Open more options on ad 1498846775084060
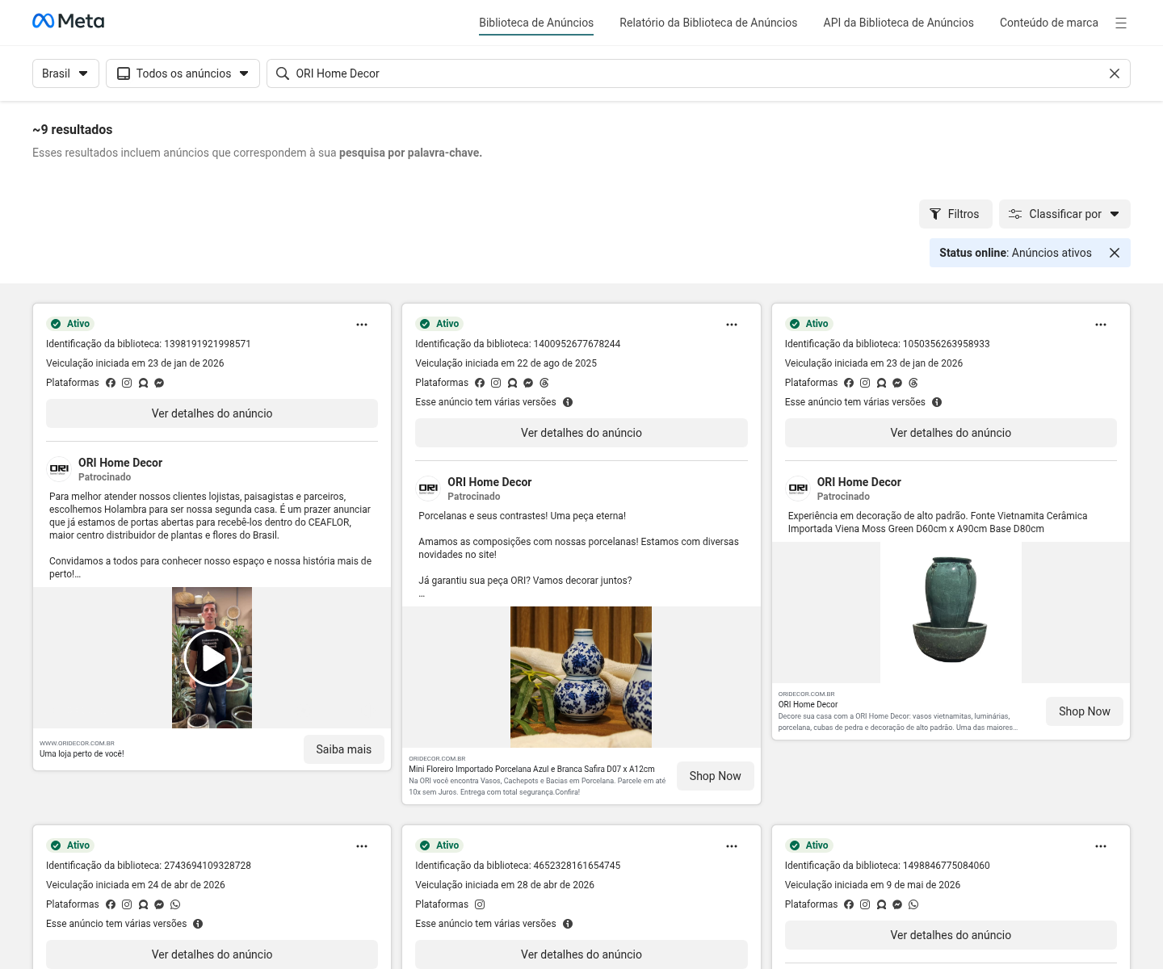Screen dimensions: 1163x969 coord(1101,846)
